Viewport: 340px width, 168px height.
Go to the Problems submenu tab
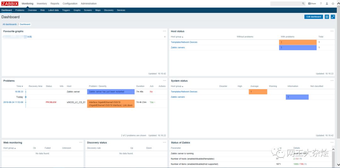click(x=20, y=10)
